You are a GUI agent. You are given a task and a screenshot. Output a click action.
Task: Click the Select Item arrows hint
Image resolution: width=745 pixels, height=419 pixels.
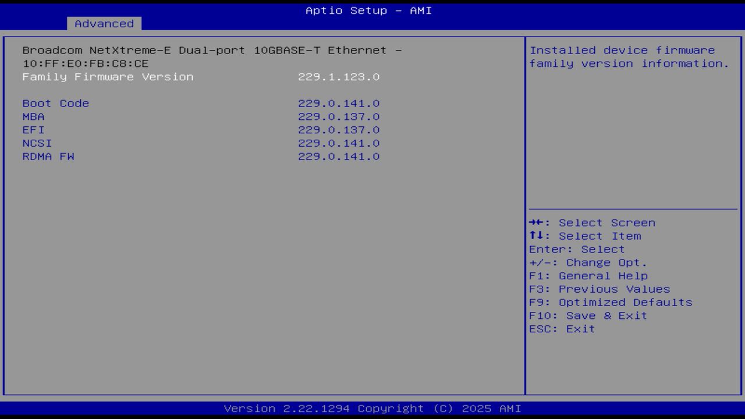point(584,236)
